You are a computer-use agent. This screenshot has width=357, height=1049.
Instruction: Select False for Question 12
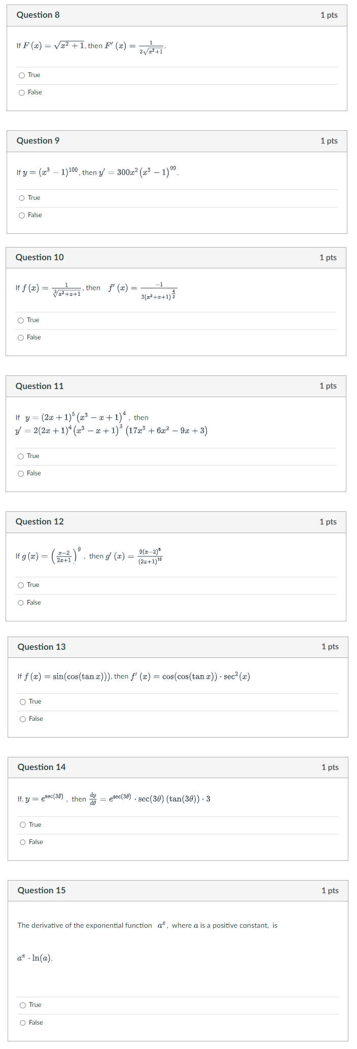point(22,602)
